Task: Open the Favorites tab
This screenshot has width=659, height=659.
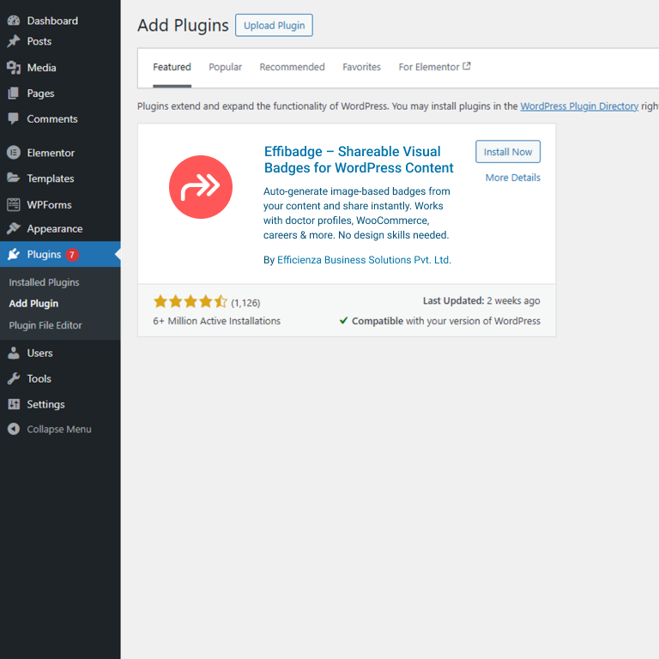Action: pyautogui.click(x=361, y=67)
